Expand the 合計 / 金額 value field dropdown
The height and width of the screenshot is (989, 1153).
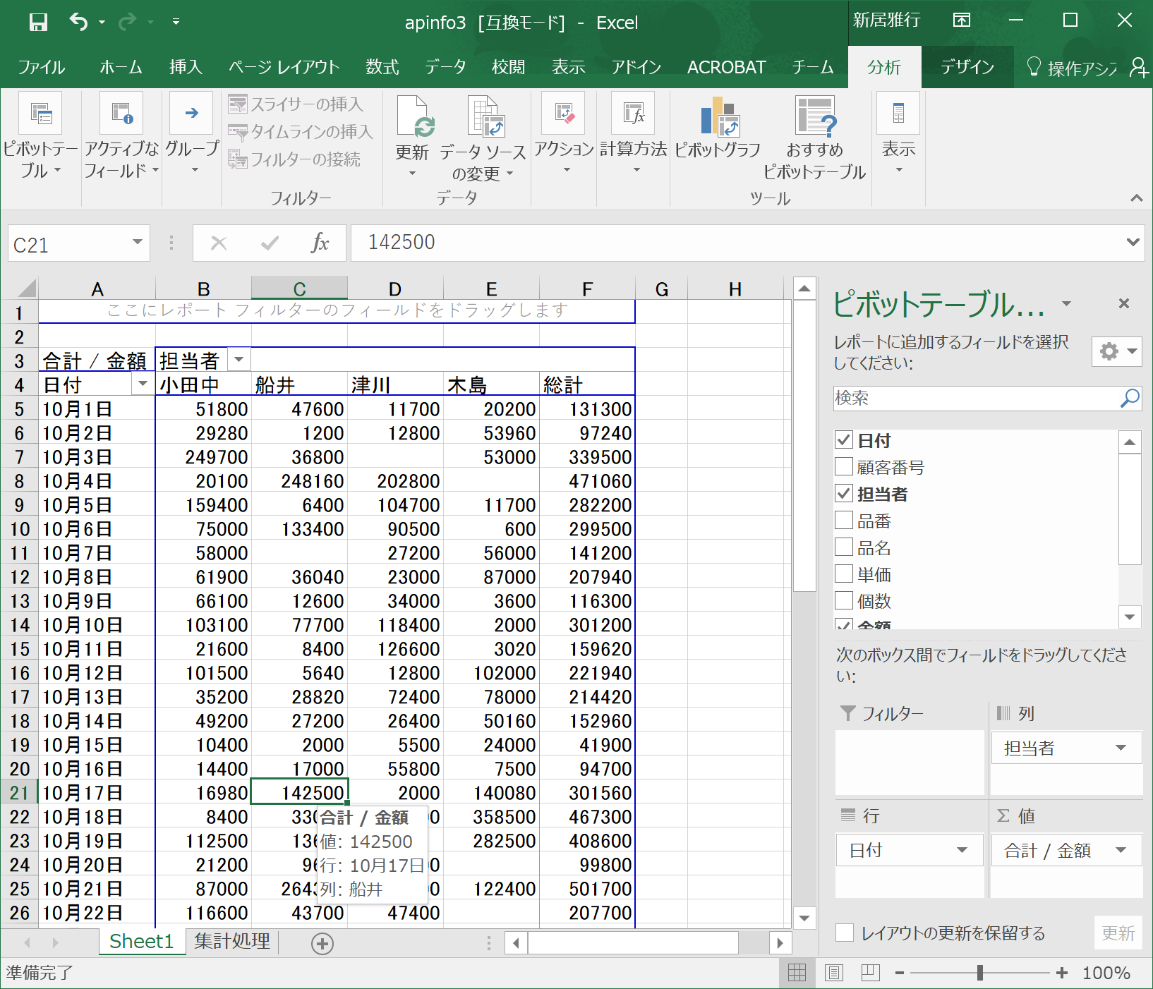[1121, 850]
